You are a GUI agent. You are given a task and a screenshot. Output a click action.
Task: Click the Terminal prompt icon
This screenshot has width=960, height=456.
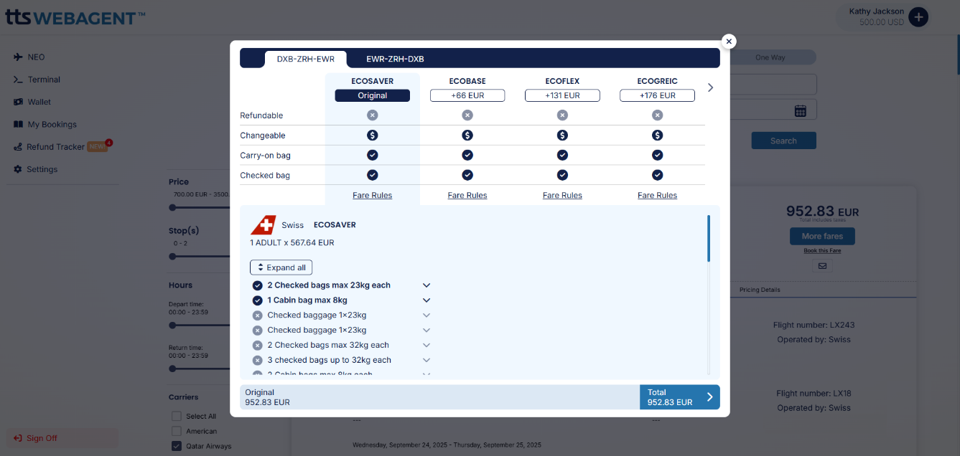18,80
